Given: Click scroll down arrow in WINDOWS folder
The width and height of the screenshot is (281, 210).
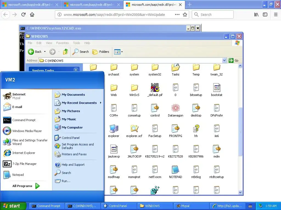Looking at the screenshot, I should (240, 192).
